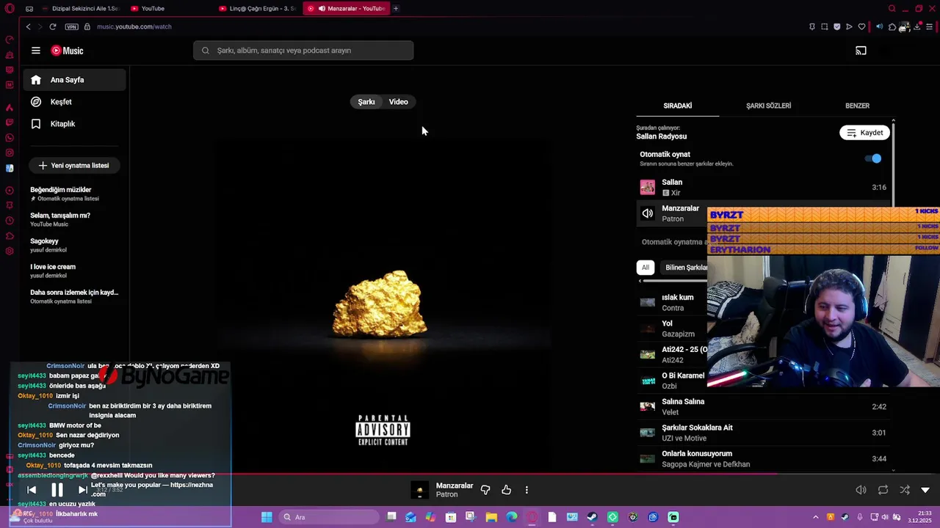940x528 pixels.
Task: Click the Windows taskbar Ara search box
Action: pos(330,517)
